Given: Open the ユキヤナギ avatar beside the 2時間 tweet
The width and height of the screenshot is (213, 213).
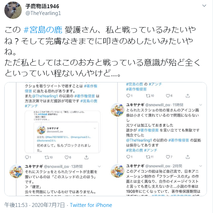Looking at the screenshot, I should click(117, 171).
